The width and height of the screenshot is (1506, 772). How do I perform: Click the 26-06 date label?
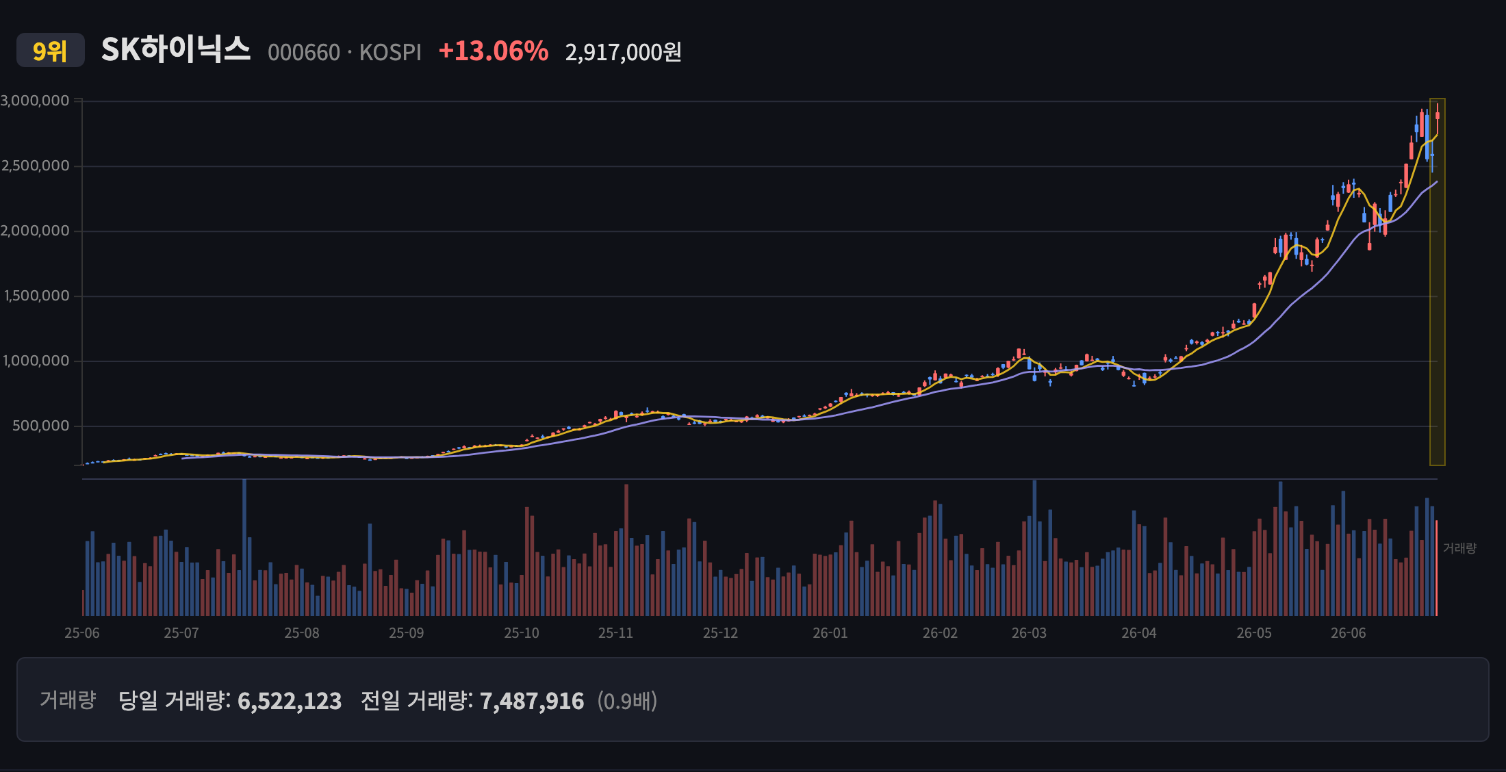point(1349,633)
